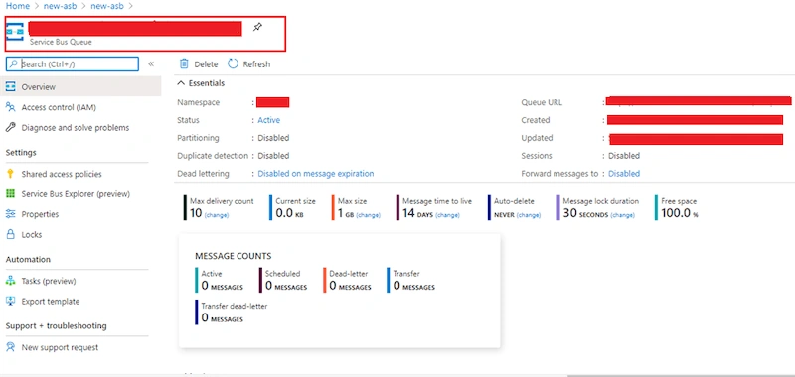The height and width of the screenshot is (377, 795).
Task: Click the Transfer 0 messages count
Action: [413, 286]
